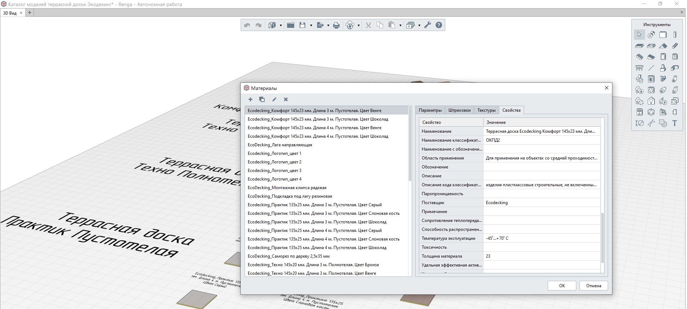This screenshot has width=687, height=309.
Task: Select the Railing tool
Action: point(639,68)
